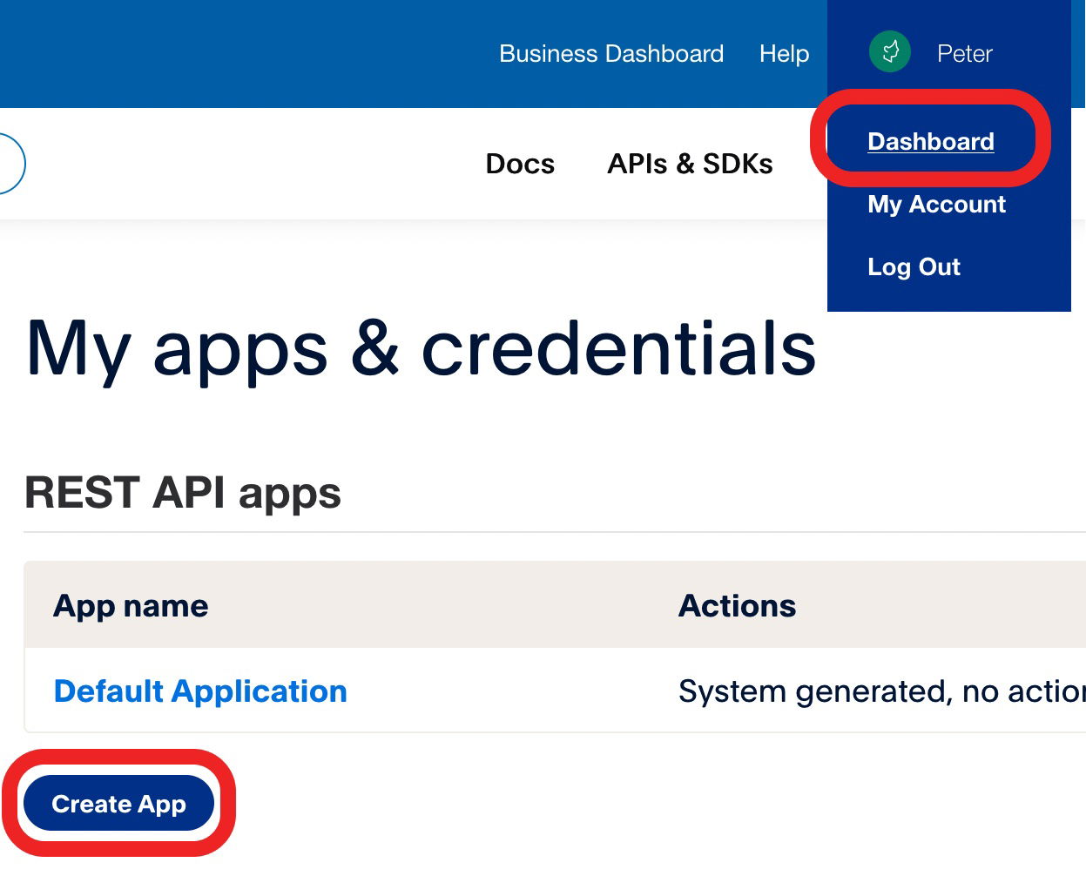Click the green profile avatar icon

pos(890,52)
